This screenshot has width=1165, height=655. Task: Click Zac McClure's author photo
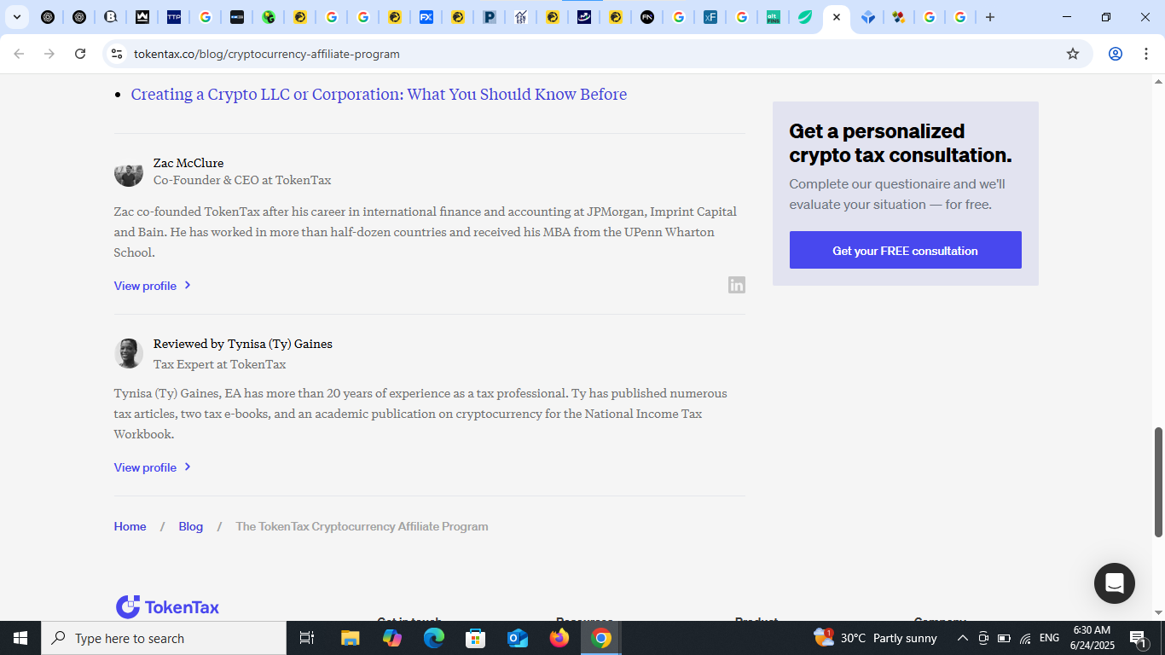pyautogui.click(x=129, y=172)
